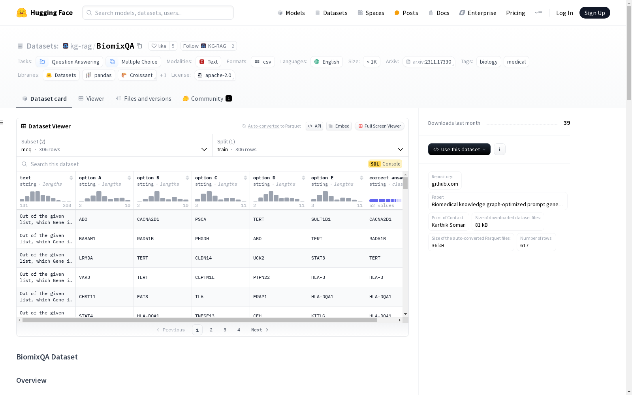Click the table's vertical scrollbar thumb
This screenshot has height=395, width=632.
(405, 183)
